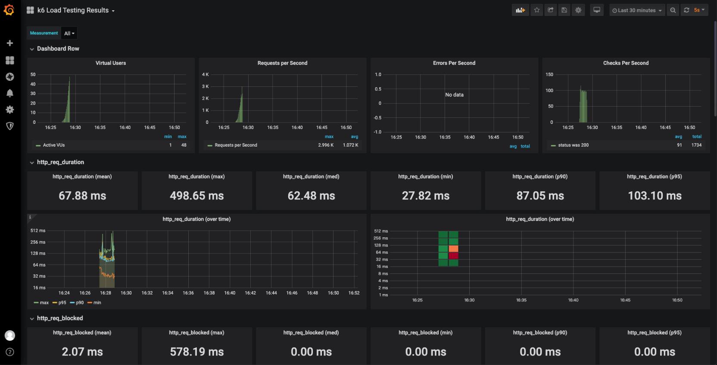Open the Dashboards icon in sidebar
This screenshot has width=717, height=365.
(x=10, y=60)
